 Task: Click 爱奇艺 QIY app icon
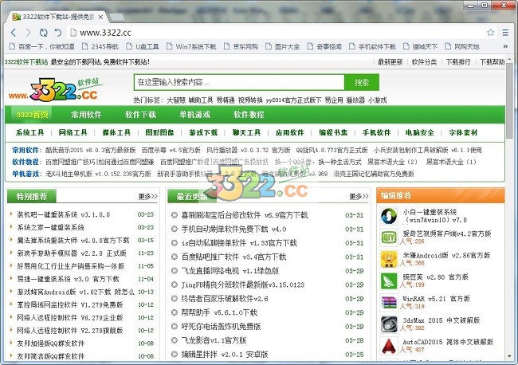pyautogui.click(x=389, y=237)
